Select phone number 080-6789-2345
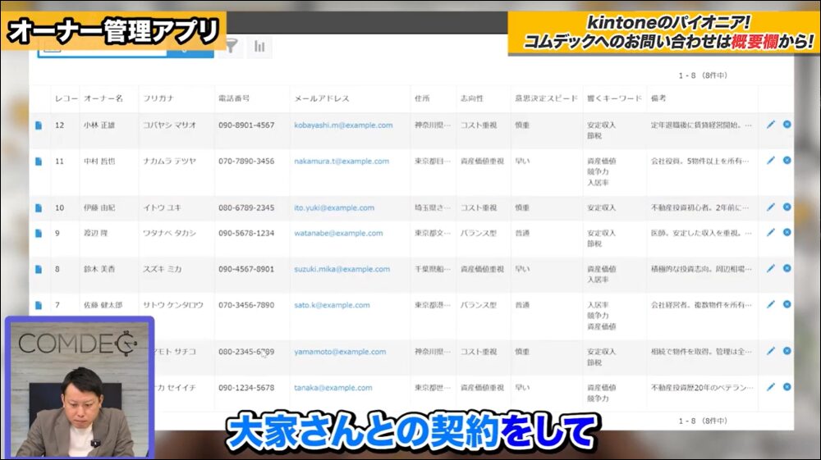Viewport: 821px width, 460px height. coord(246,208)
